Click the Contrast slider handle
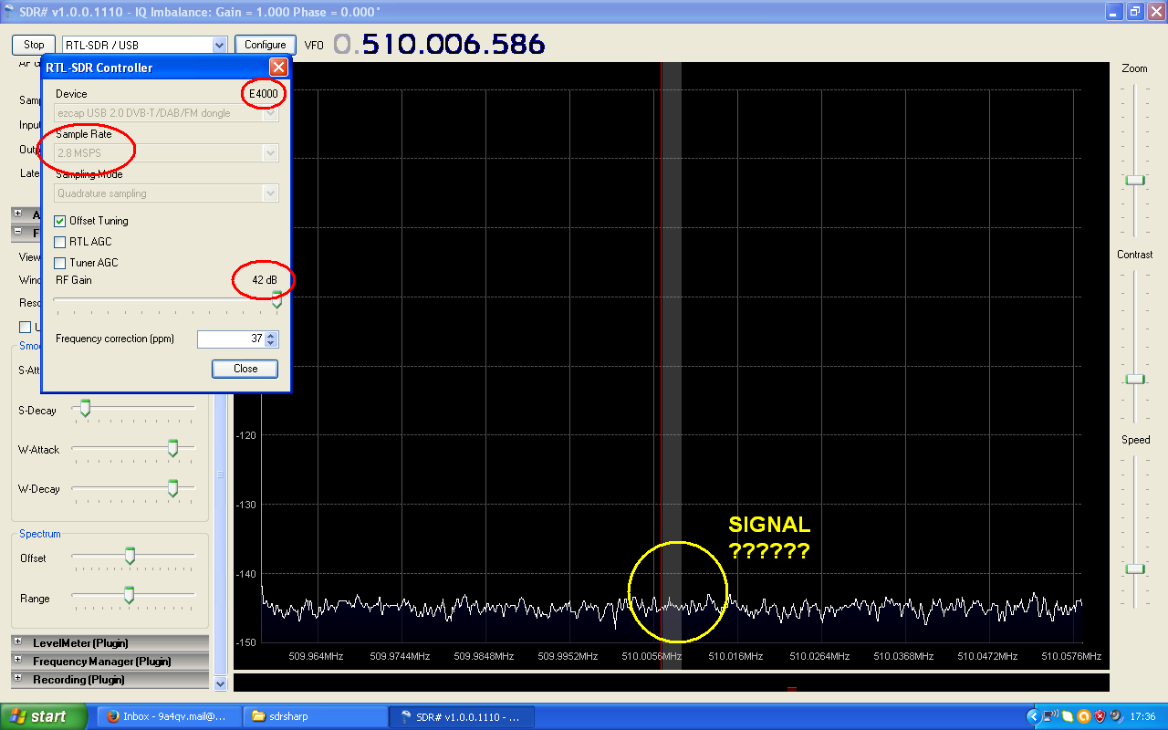Image resolution: width=1168 pixels, height=730 pixels. [1135, 379]
